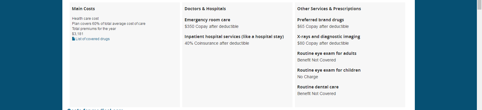The height and width of the screenshot is (110, 482).
Task: Select Routine eye exam for adults label
Action: pyautogui.click(x=327, y=53)
